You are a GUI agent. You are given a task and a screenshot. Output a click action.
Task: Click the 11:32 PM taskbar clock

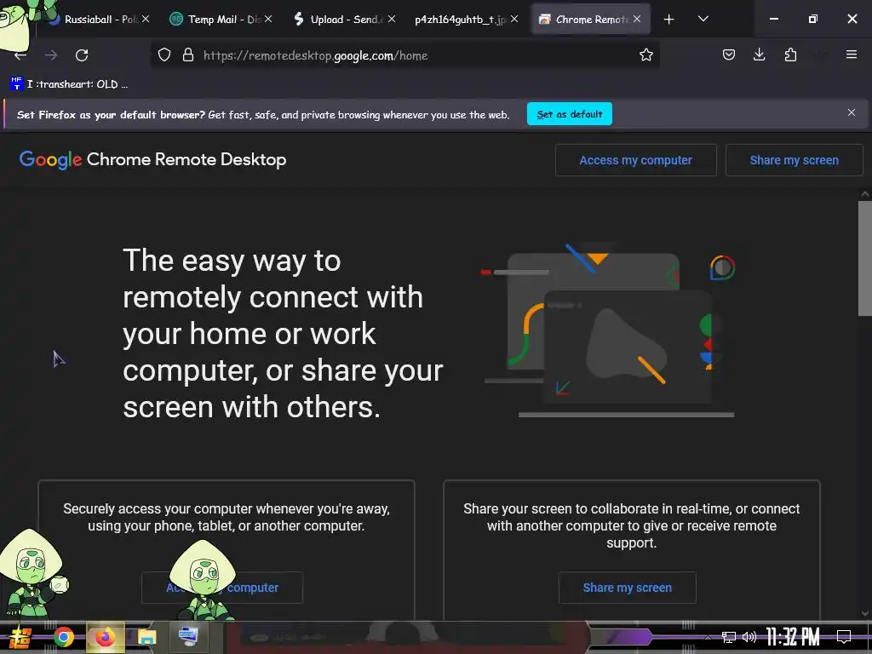(x=793, y=637)
